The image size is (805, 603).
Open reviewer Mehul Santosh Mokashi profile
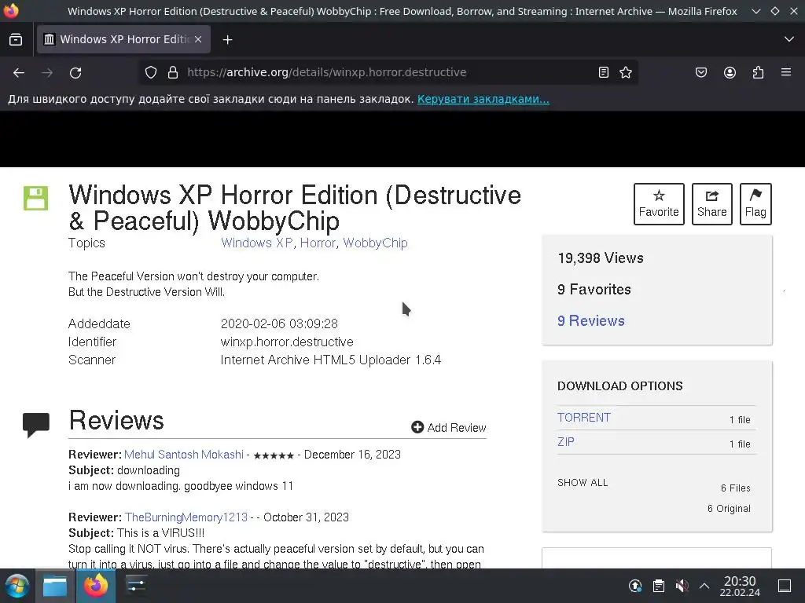coord(184,455)
